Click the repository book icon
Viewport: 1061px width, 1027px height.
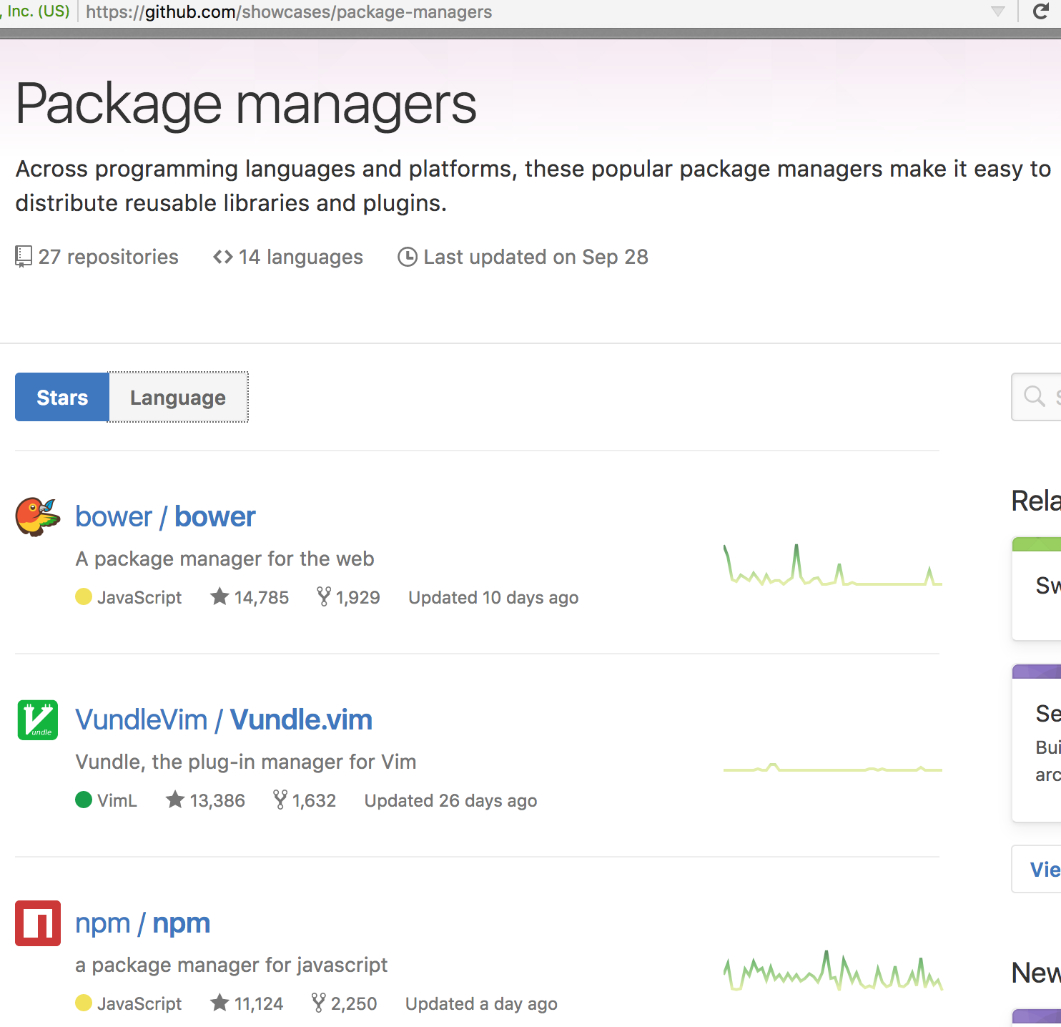click(x=24, y=257)
